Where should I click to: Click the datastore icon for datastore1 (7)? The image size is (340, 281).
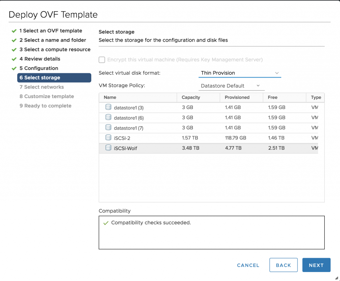[109, 127]
